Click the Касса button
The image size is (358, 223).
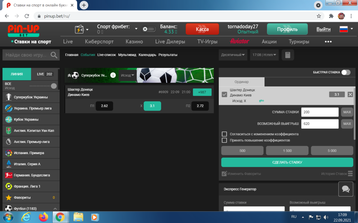[202, 29]
